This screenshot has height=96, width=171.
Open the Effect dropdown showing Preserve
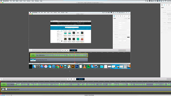[169, 23]
